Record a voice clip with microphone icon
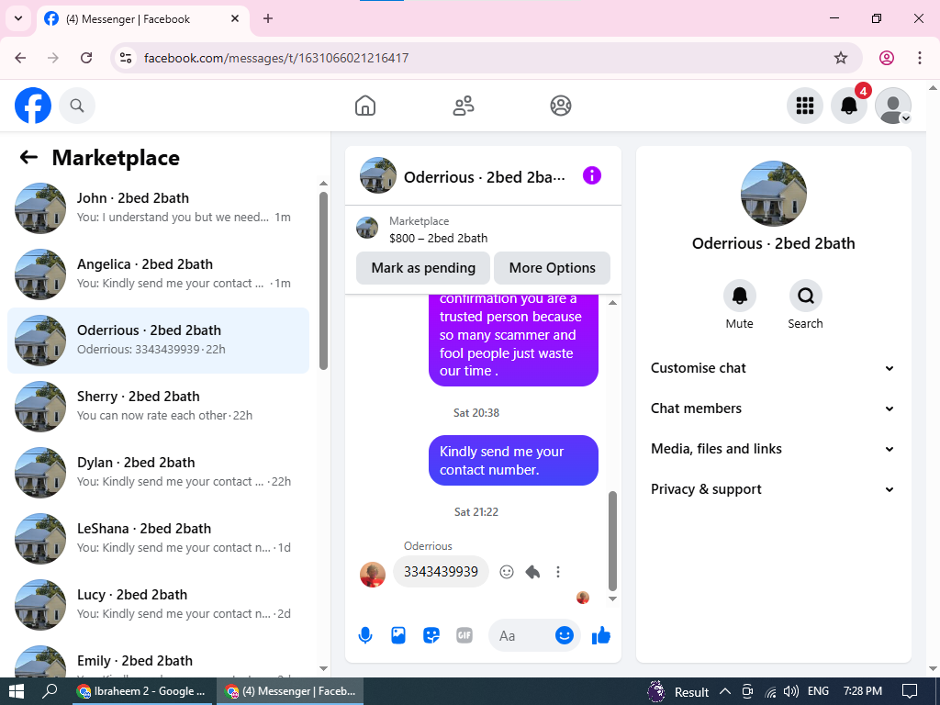The image size is (940, 705). coord(365,635)
